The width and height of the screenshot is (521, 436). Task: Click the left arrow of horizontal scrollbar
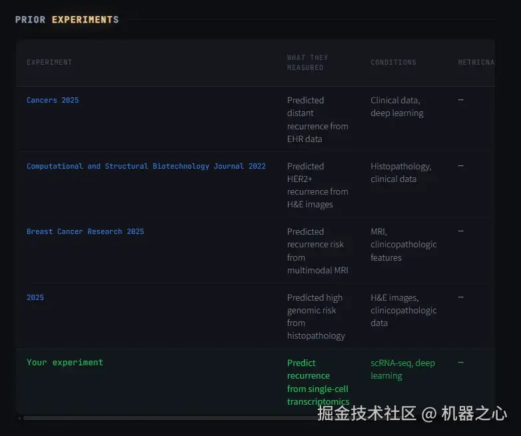[19, 418]
